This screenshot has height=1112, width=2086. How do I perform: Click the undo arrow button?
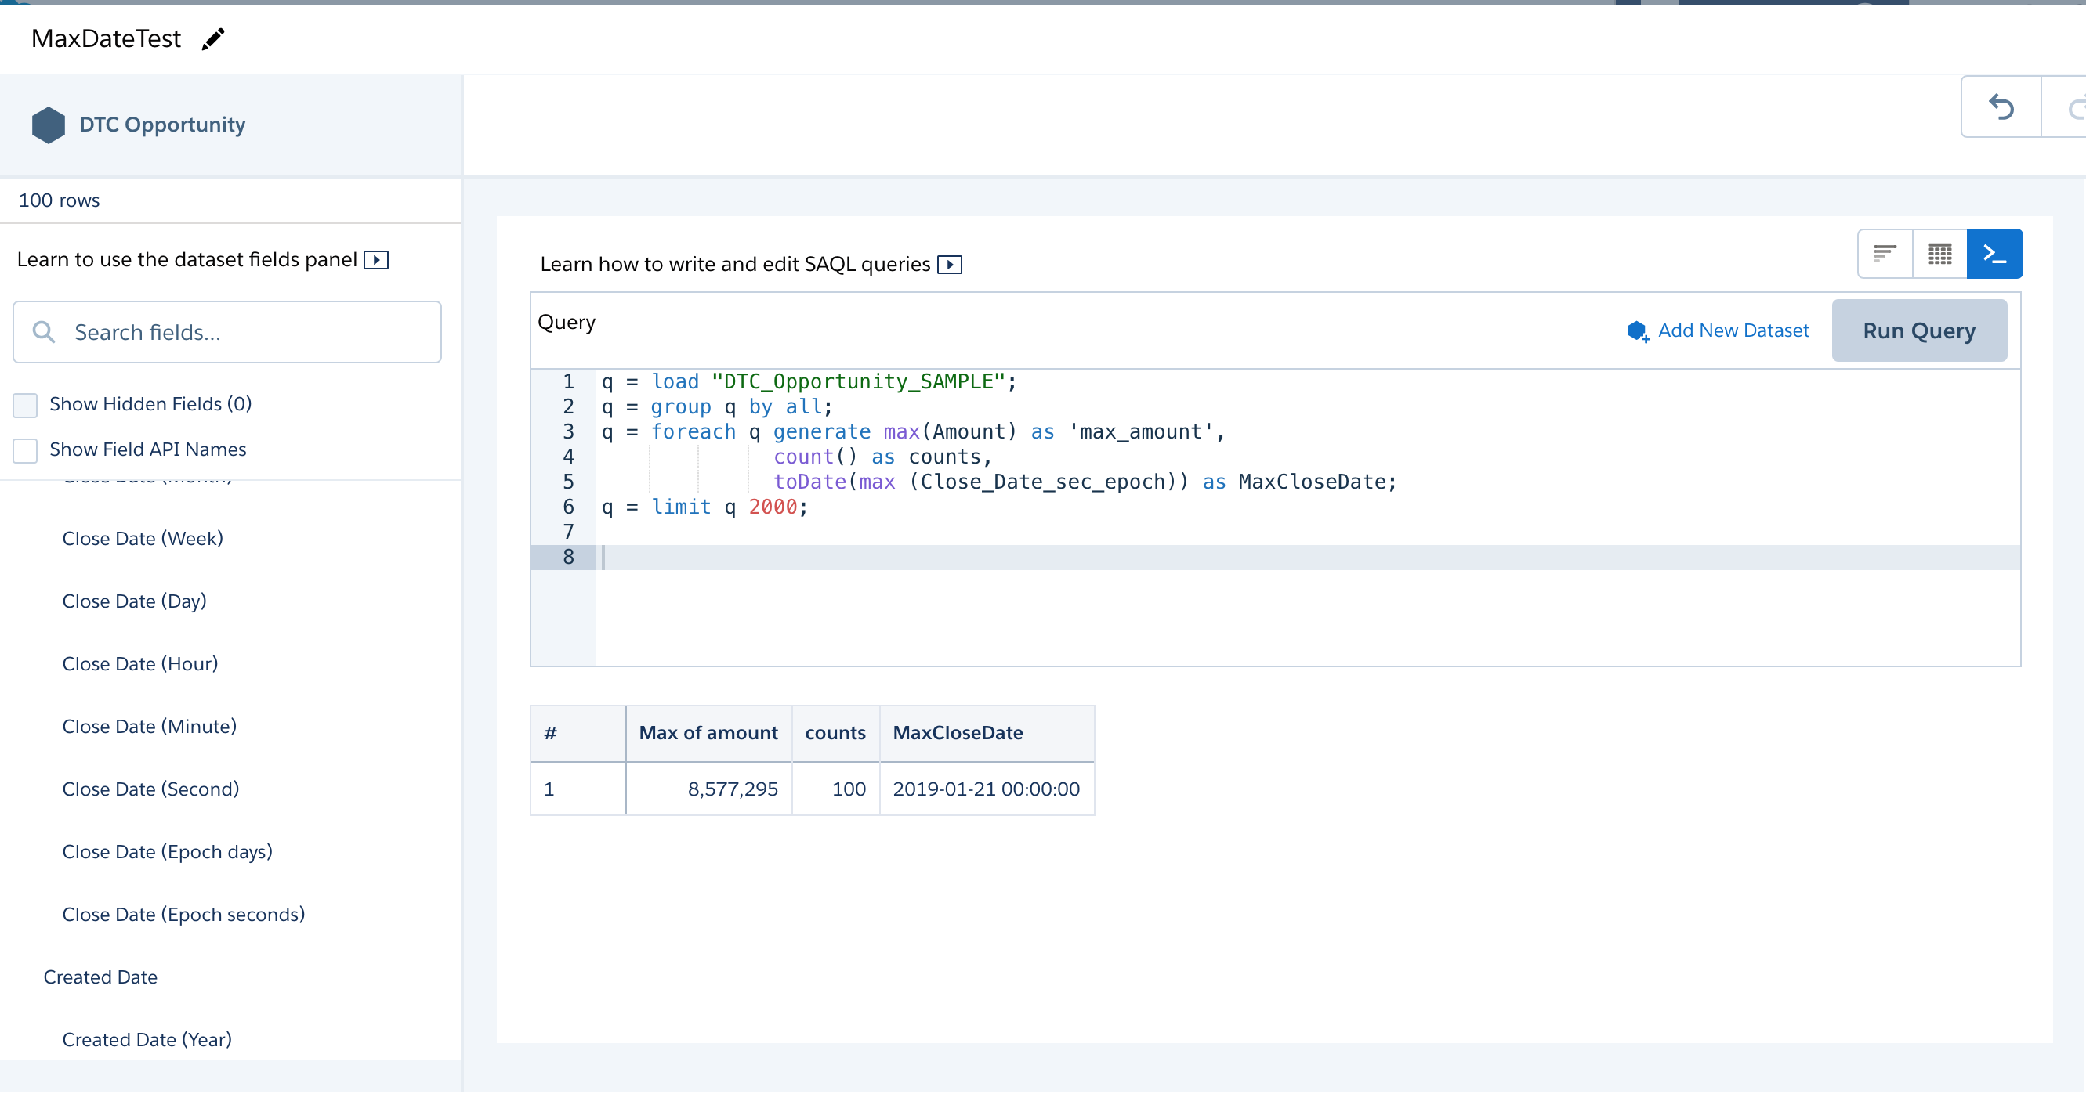[x=2001, y=106]
